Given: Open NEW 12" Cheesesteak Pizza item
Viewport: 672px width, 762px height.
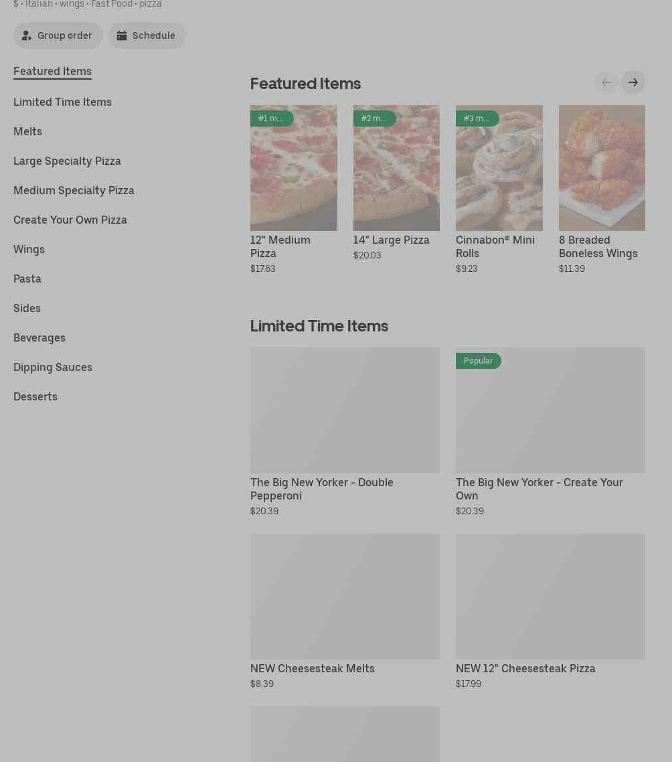Looking at the screenshot, I should [x=550, y=597].
